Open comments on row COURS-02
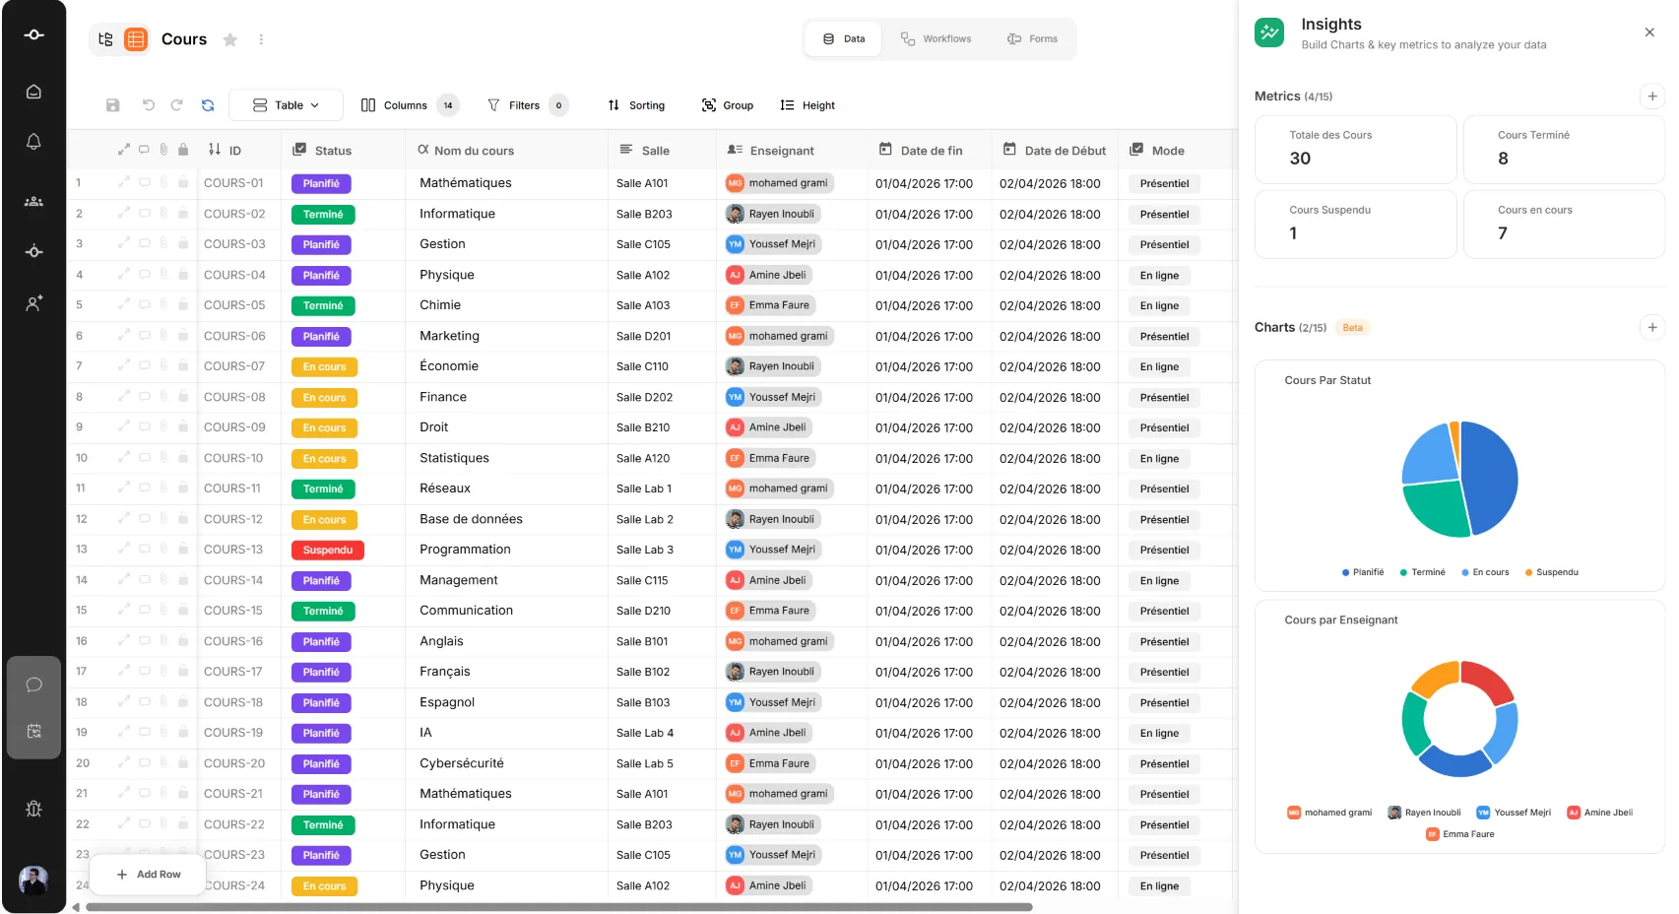This screenshot has height=914, width=1679. click(145, 213)
